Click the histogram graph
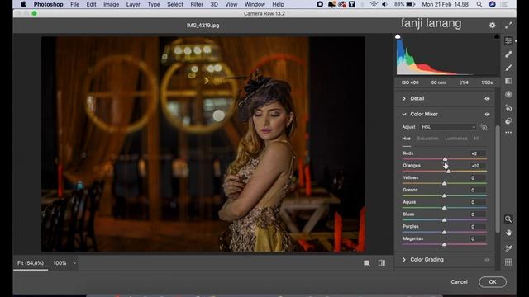This screenshot has width=529, height=297. [x=447, y=55]
